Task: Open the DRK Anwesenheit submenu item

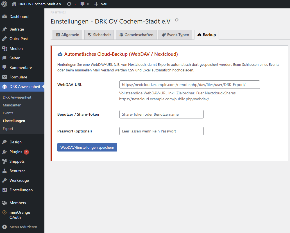Action: (17, 97)
